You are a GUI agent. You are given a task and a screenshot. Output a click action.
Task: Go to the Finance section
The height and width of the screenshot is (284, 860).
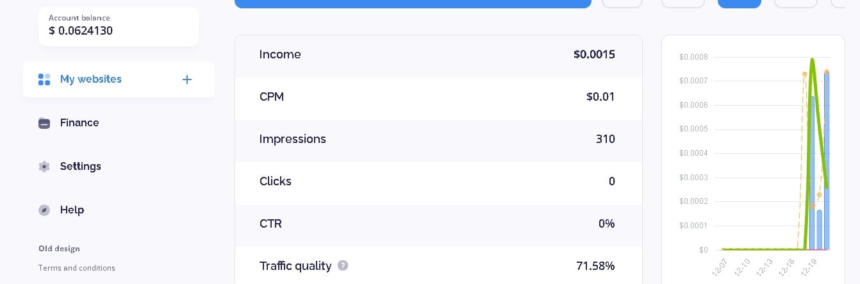coord(79,123)
